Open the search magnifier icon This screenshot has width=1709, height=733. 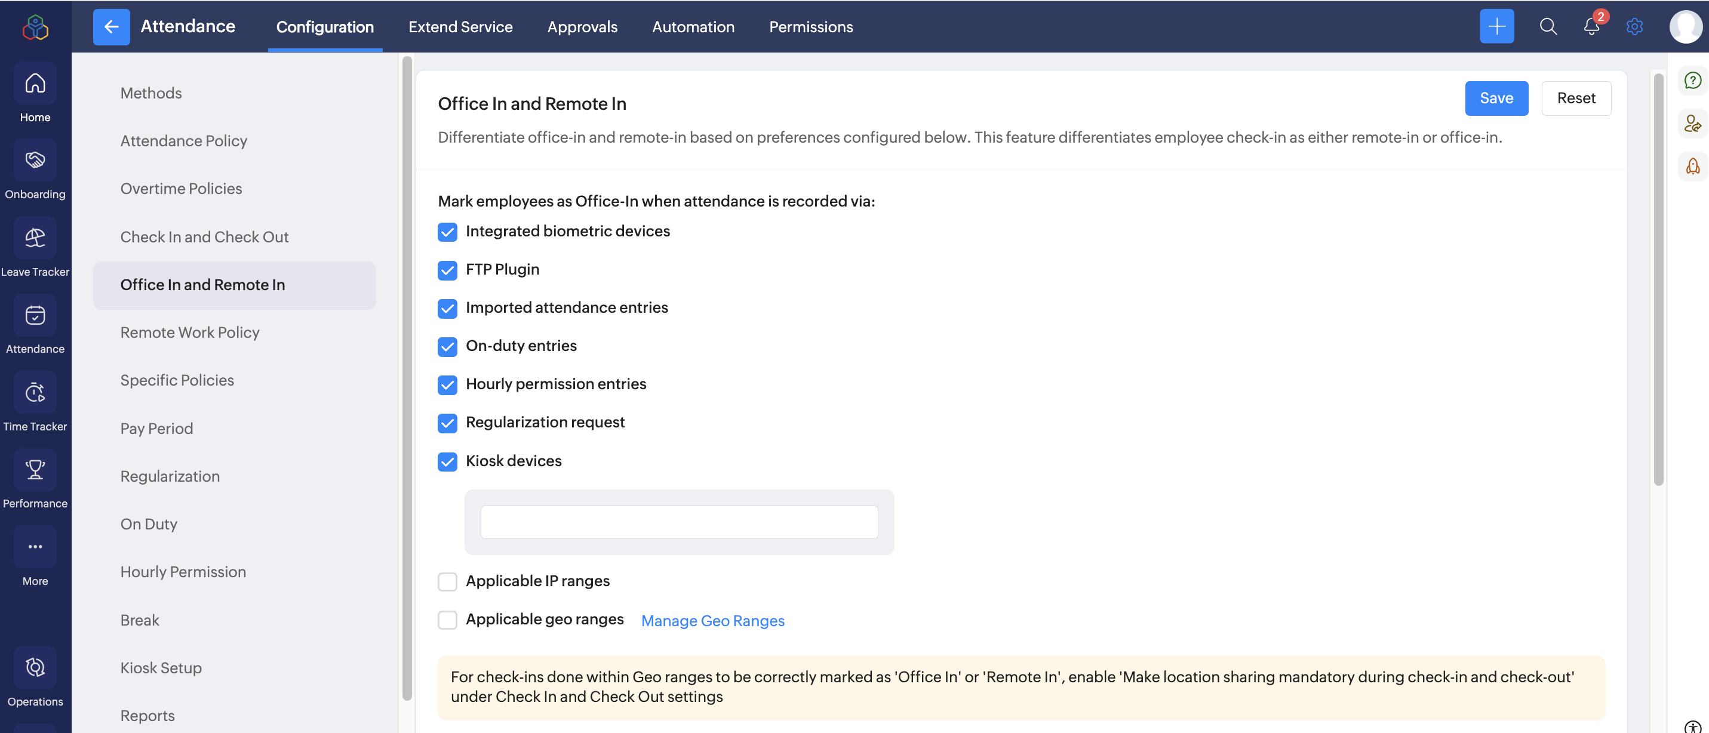[1548, 27]
